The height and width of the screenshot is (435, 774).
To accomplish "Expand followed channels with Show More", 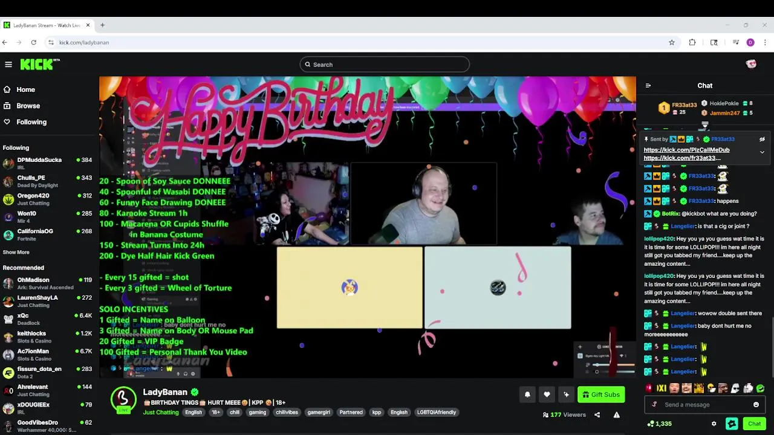I will click(16, 253).
